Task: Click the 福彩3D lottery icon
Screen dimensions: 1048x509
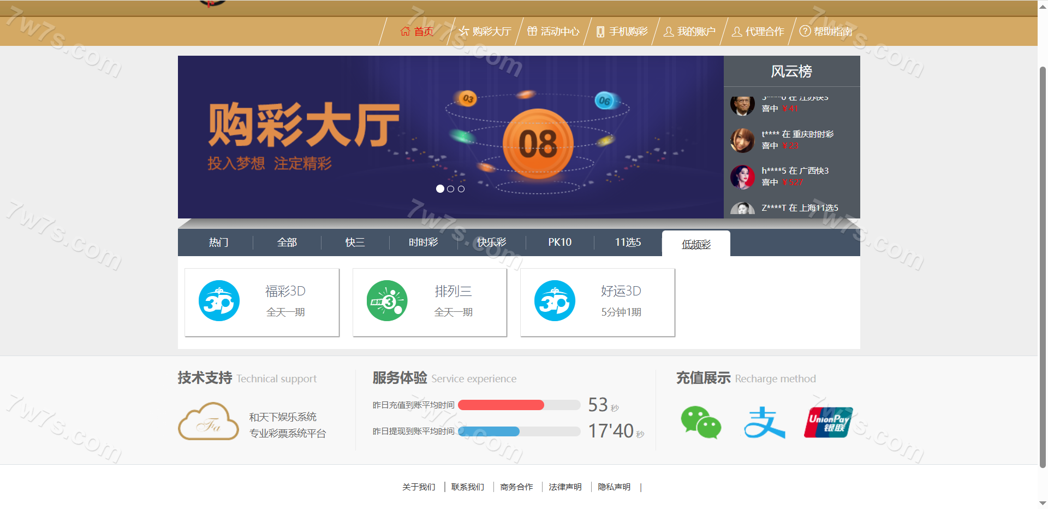Action: coord(219,301)
